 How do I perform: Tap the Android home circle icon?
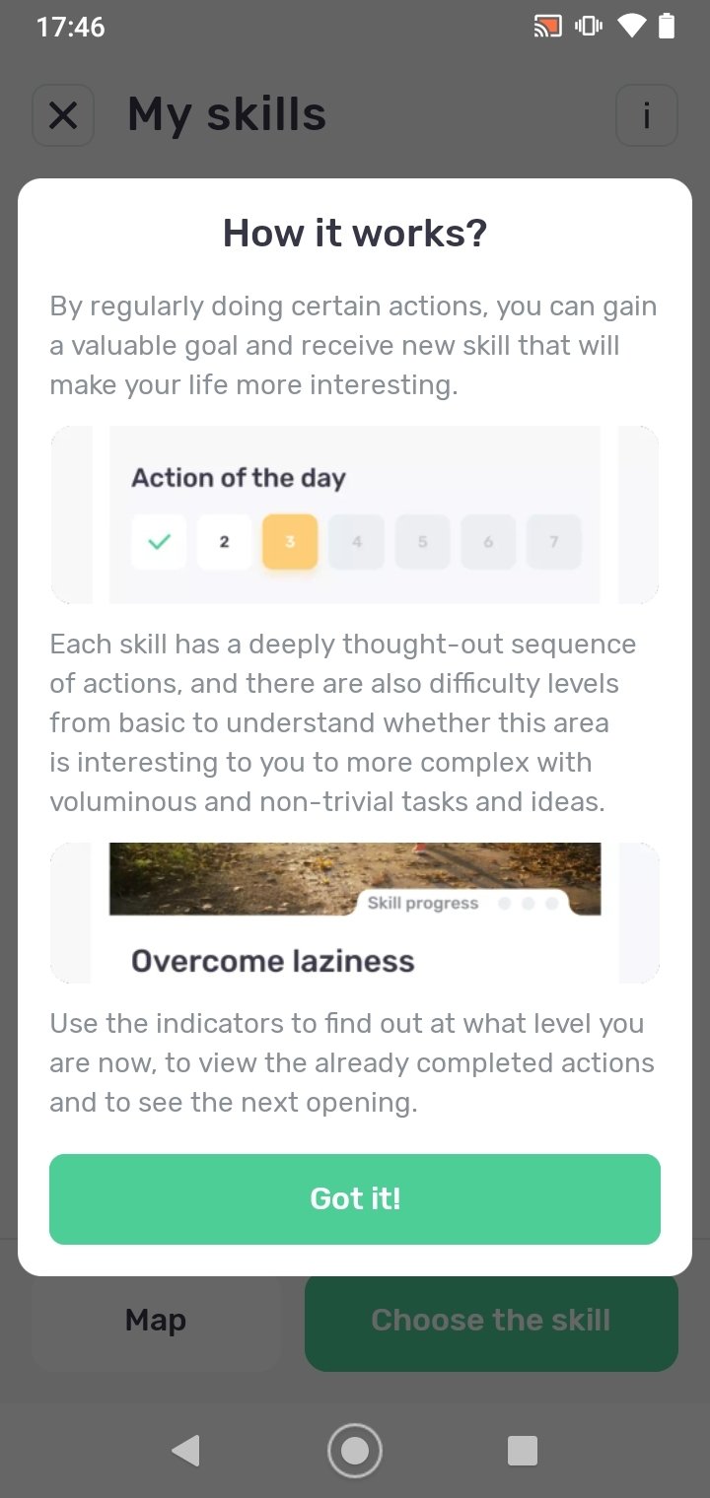[x=355, y=1451]
